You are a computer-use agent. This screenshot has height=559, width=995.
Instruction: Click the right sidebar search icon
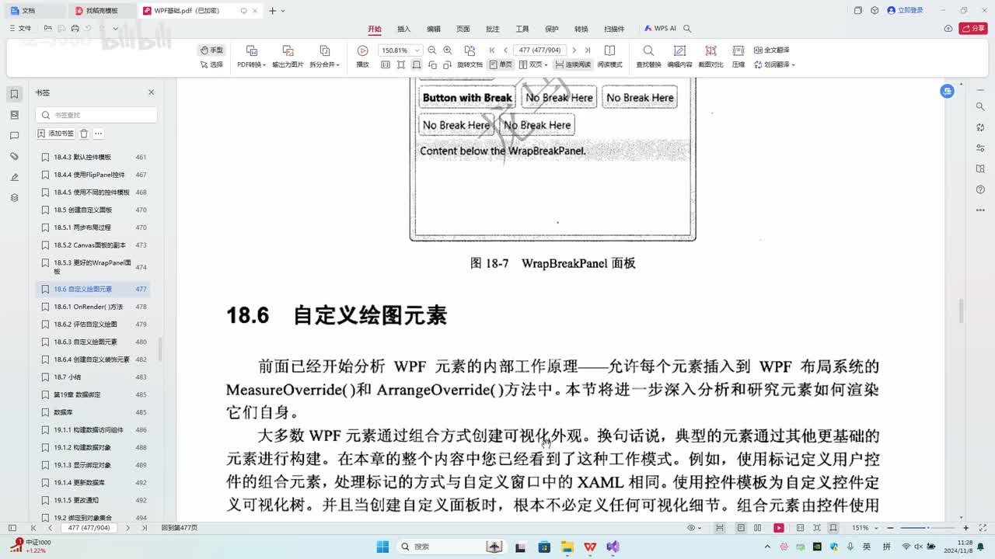pyautogui.click(x=980, y=107)
